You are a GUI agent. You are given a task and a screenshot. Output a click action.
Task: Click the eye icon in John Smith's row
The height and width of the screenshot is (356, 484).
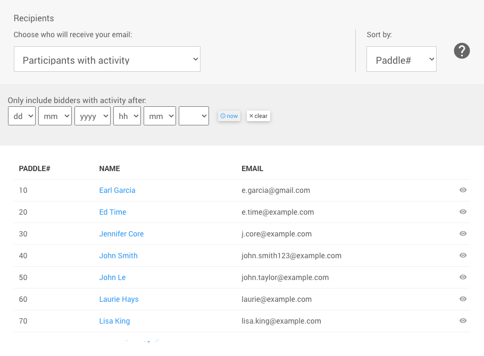pyautogui.click(x=463, y=256)
